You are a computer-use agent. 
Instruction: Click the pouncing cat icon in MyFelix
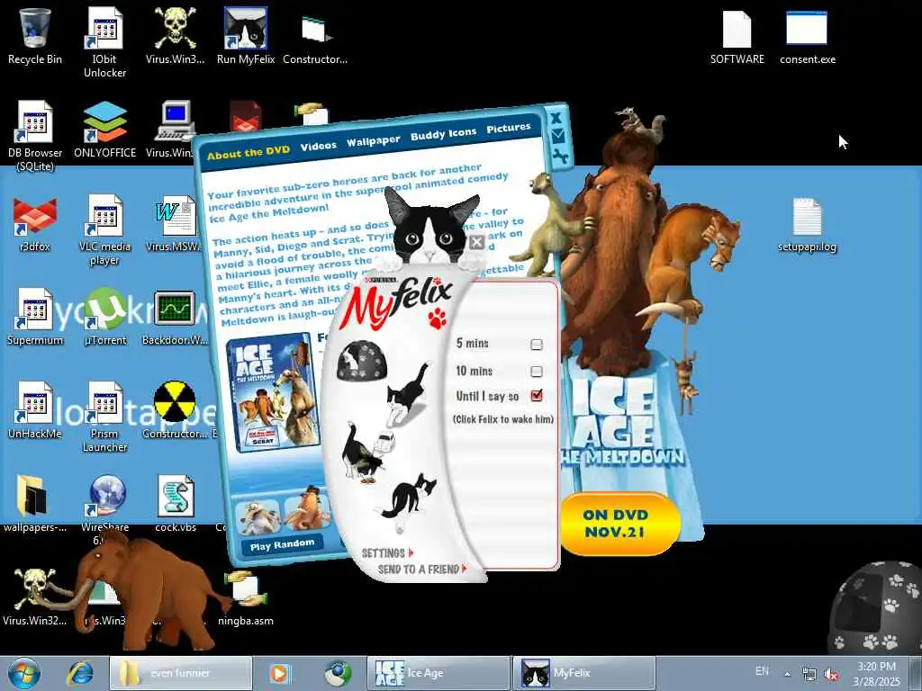pyautogui.click(x=406, y=393)
